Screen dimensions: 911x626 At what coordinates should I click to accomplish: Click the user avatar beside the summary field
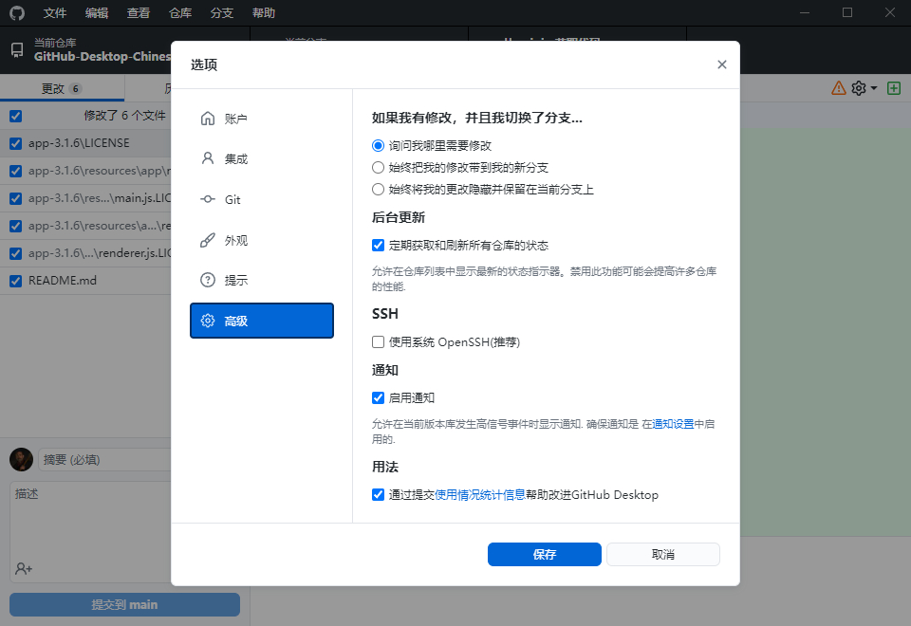point(22,459)
